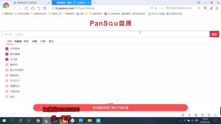The width and height of the screenshot is (221, 124).
Task: Select the 综艺 category tab
Action: click(x=26, y=41)
